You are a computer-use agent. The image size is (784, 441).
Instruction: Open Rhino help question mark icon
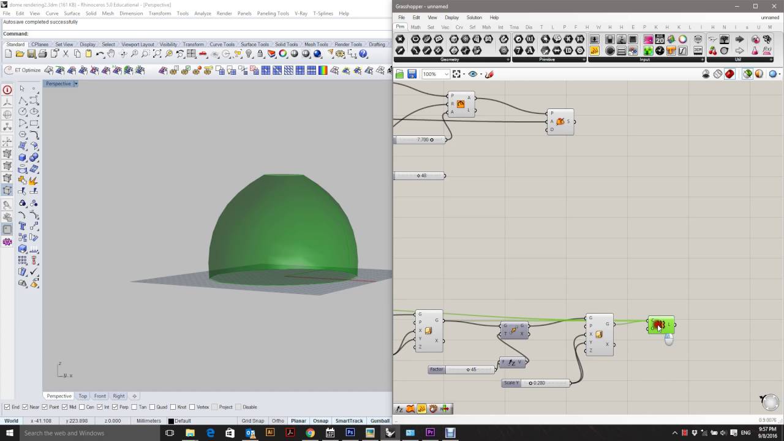[x=363, y=54]
